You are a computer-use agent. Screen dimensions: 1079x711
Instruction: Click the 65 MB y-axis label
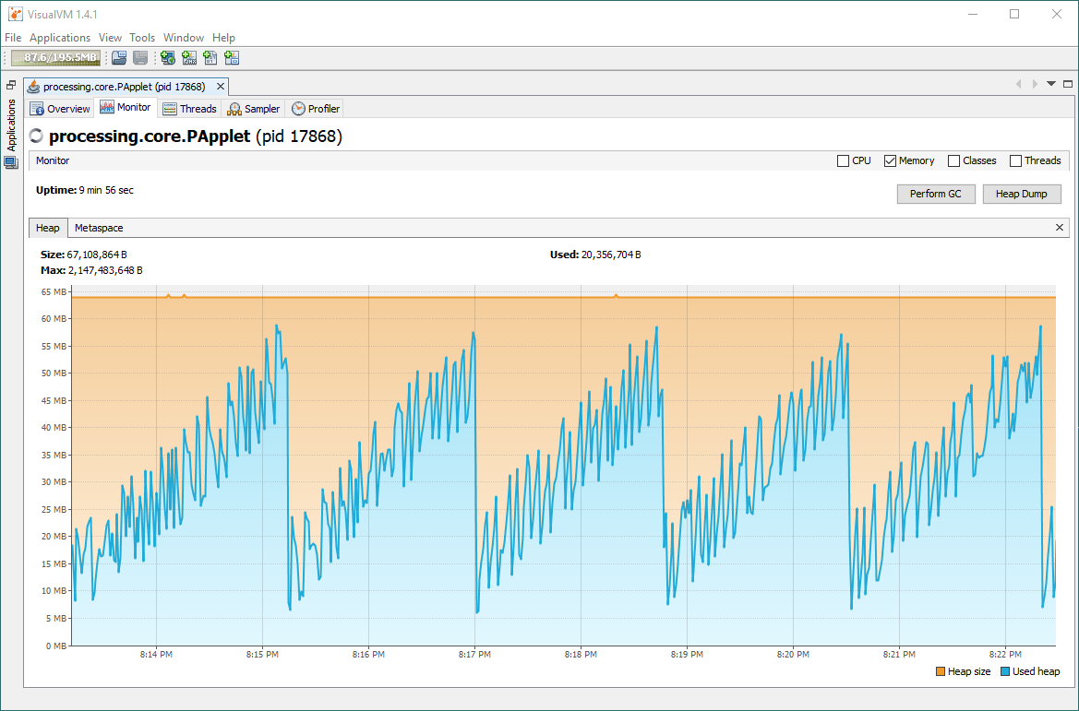(54, 292)
